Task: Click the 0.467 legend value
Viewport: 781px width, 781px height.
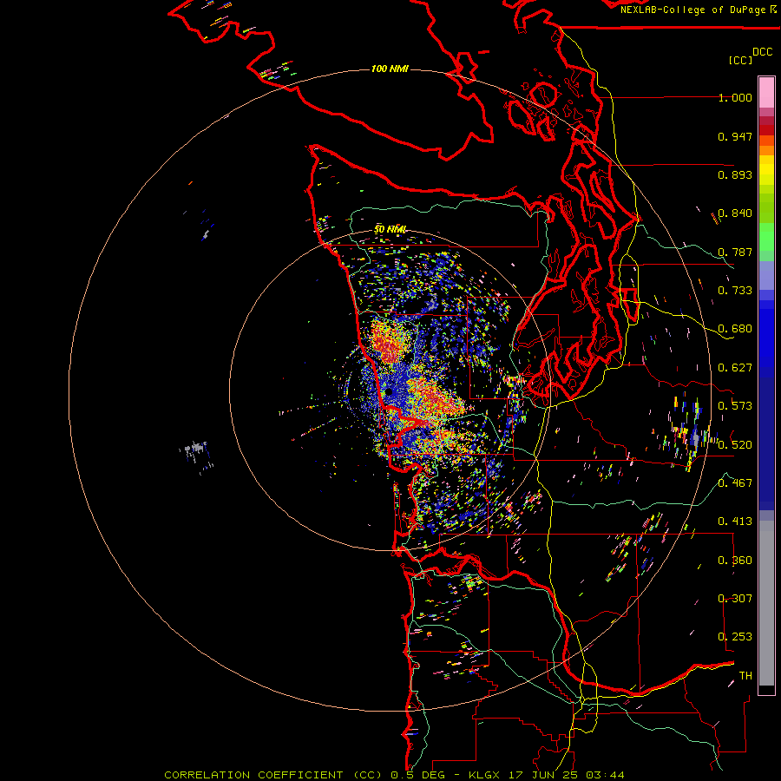Action: 735,483
